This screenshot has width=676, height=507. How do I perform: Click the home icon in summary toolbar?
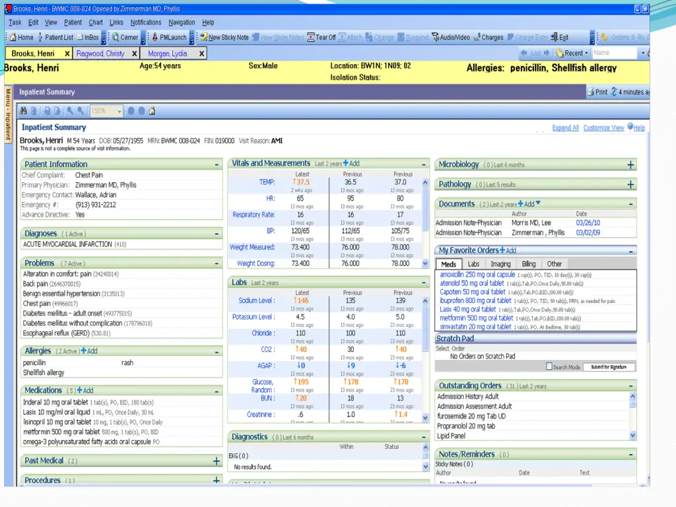click(x=152, y=111)
